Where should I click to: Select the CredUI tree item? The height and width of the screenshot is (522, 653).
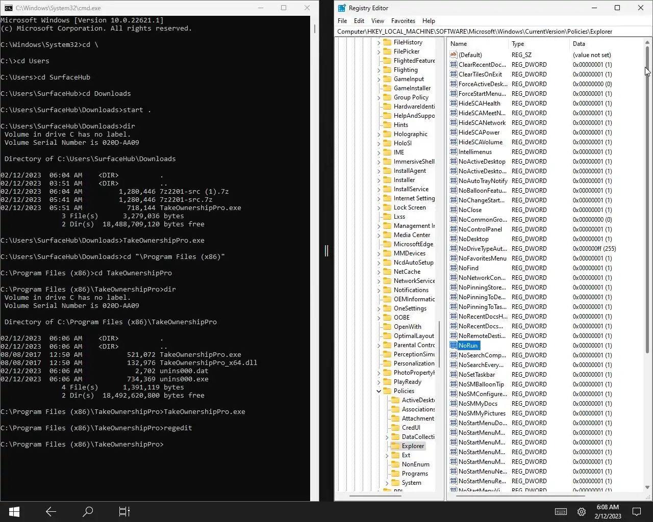(411, 428)
